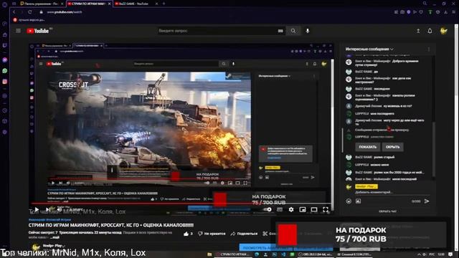Image resolution: width=459 pixels, height=258 pixels.
Task: Open a new browser tab with plus
Action: point(164,4)
